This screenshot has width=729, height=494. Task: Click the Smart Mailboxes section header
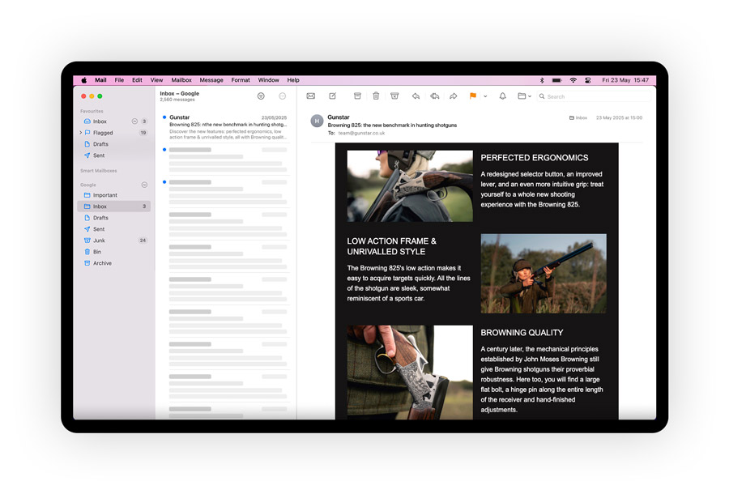(99, 171)
